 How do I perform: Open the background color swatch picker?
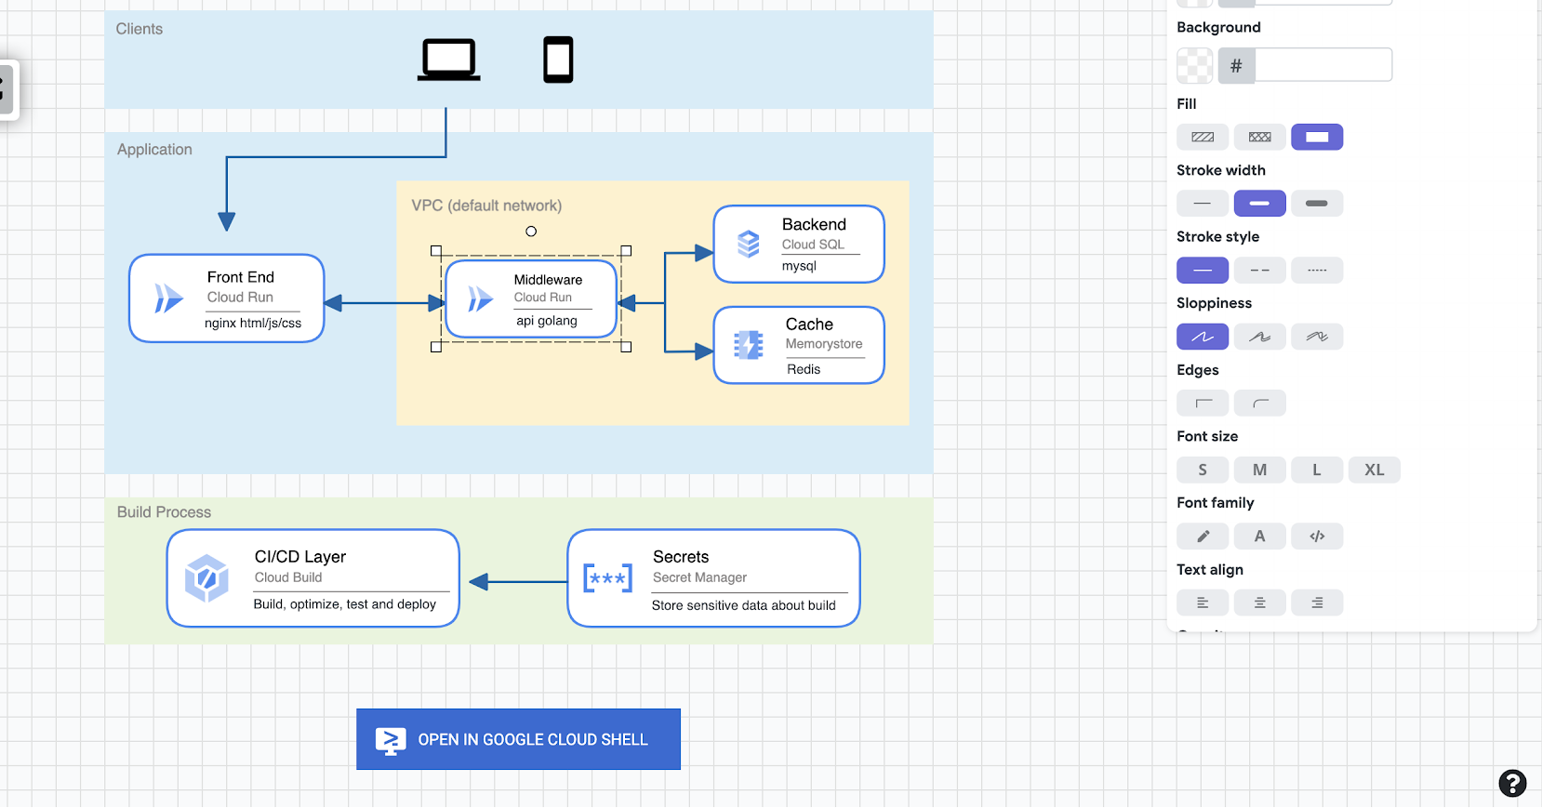click(x=1195, y=65)
